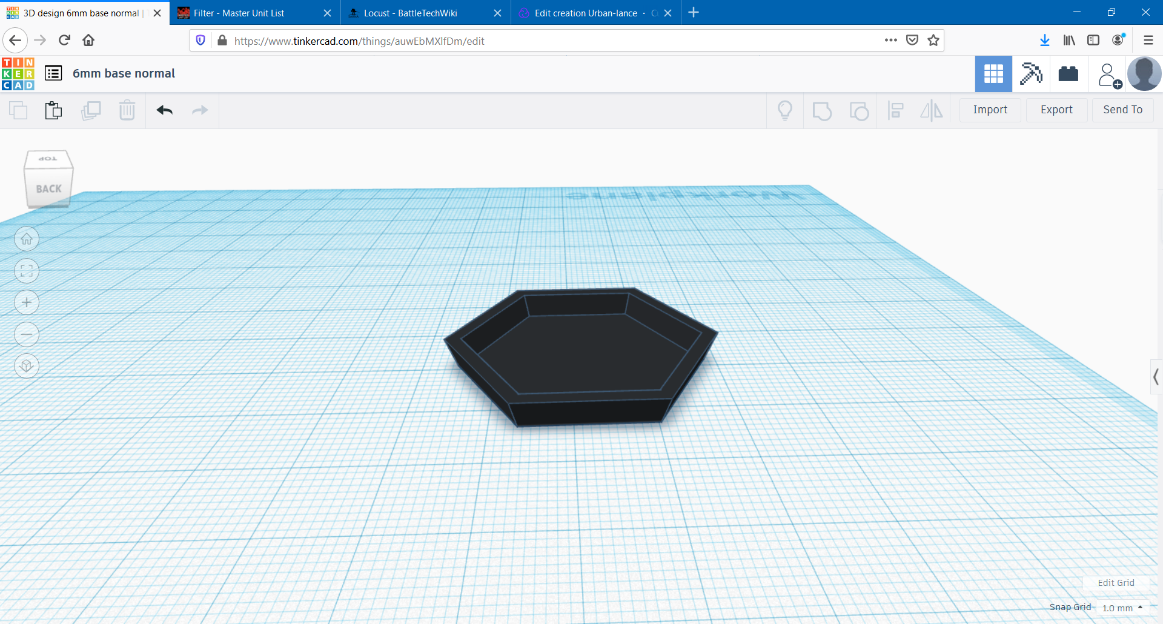Screen dimensions: 1163x624
Task: Open the Send To menu
Action: pos(1122,110)
